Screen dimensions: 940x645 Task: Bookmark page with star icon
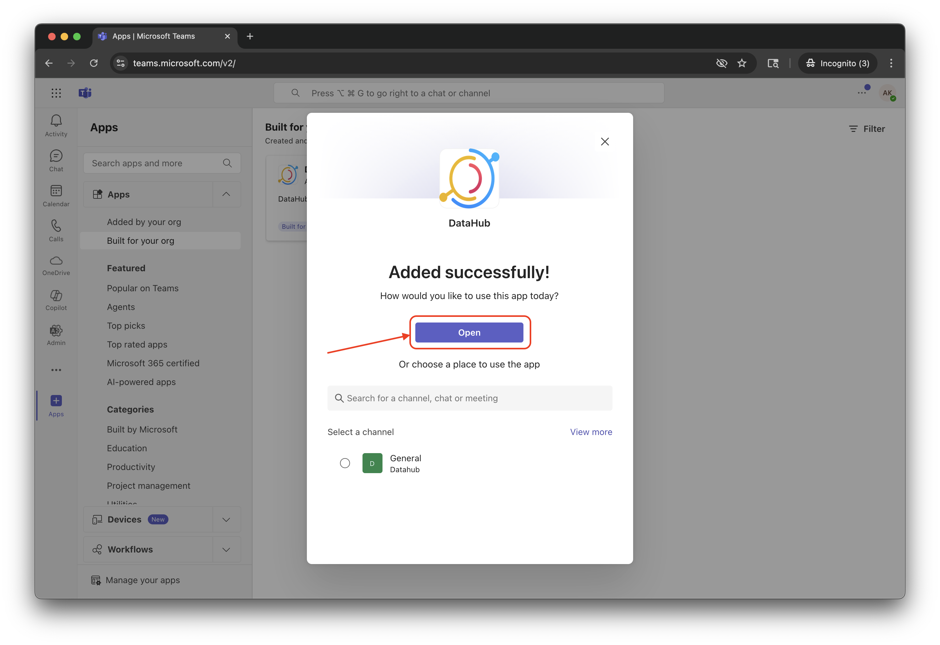741,63
